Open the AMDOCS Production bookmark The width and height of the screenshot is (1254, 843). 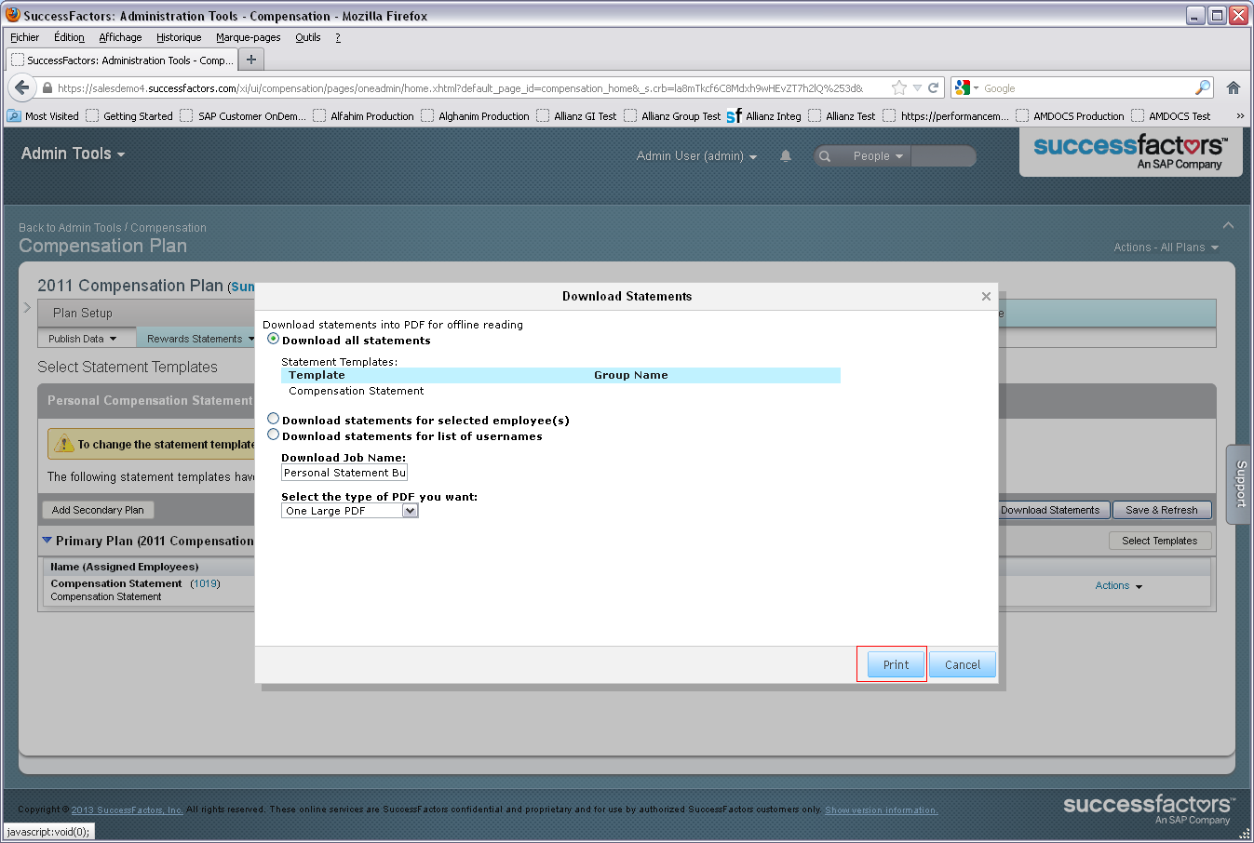[1070, 116]
